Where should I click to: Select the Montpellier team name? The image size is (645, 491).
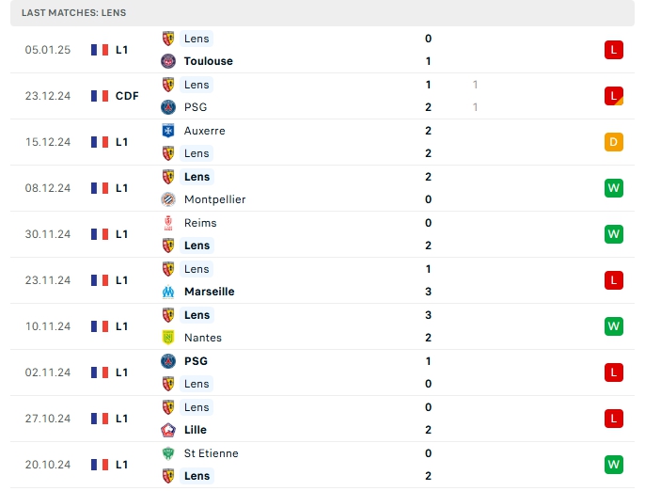pos(215,199)
